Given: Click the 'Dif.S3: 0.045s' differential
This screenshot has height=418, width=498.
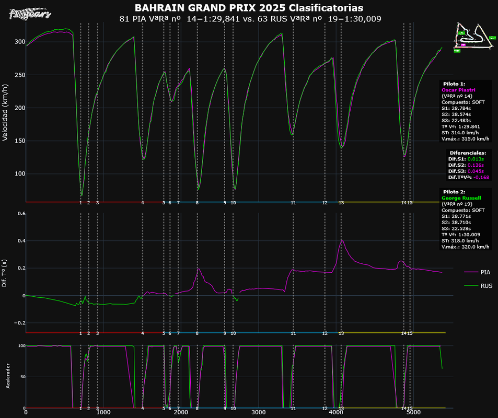Looking at the screenshot, I should (466, 171).
